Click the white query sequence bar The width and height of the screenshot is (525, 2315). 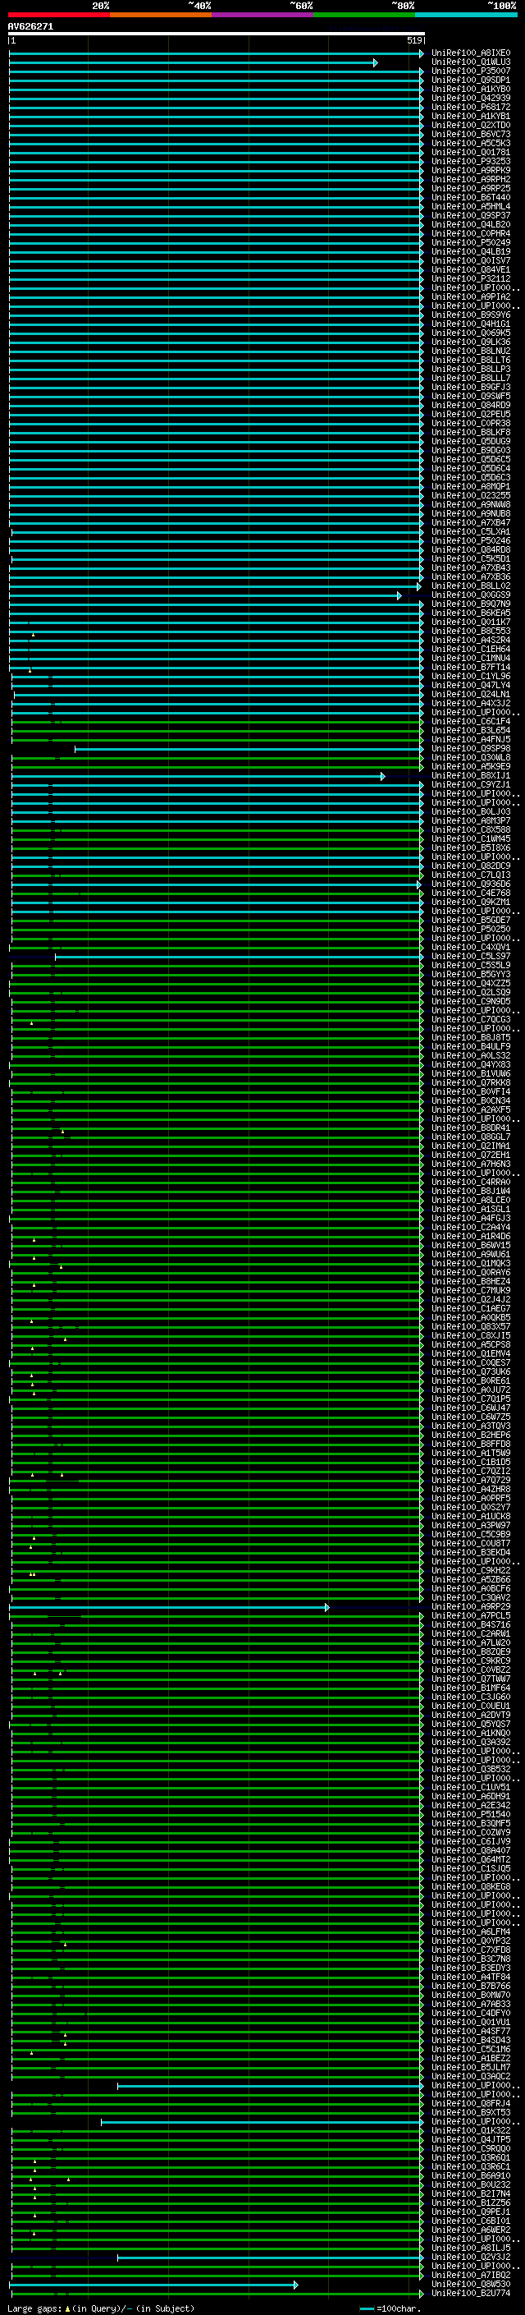[217, 33]
